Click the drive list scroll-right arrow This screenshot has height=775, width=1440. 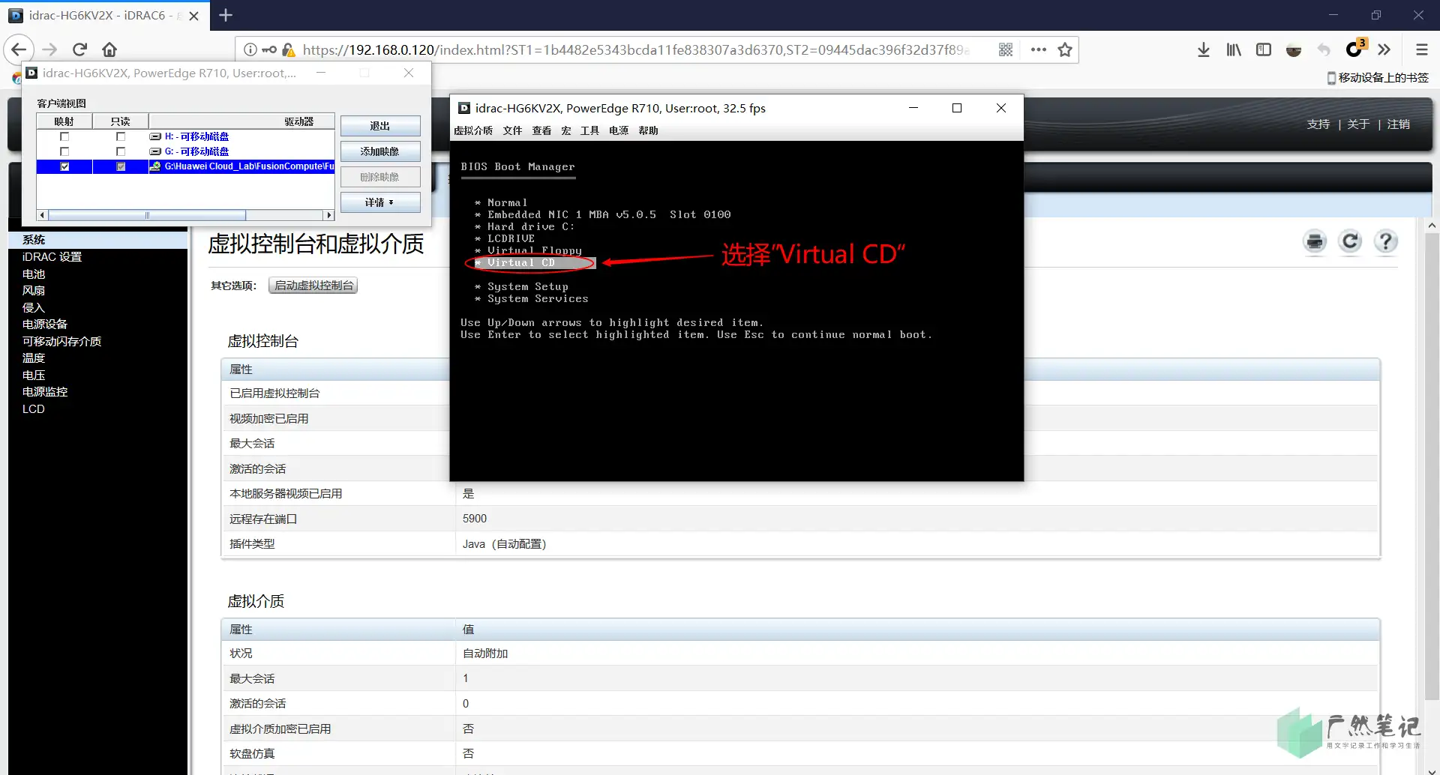tap(328, 215)
